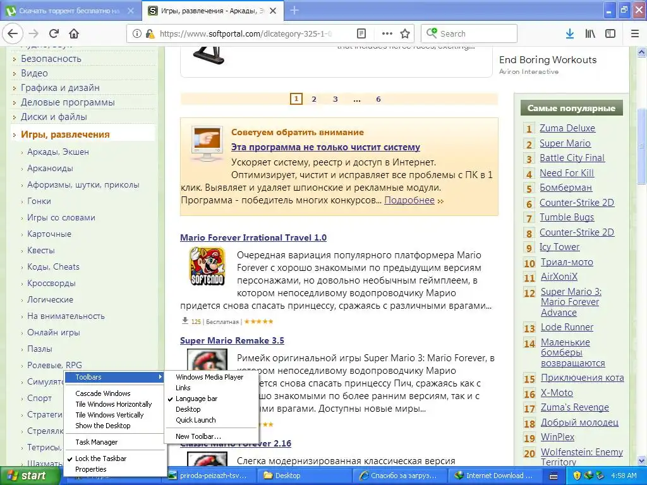
Task: Open Гонки subcategory link
Action: [39, 201]
